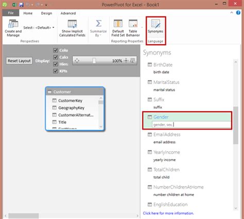Open the Undo history dropdown arrow
Image resolution: width=244 pixels, height=219 pixels.
click(x=32, y=5)
